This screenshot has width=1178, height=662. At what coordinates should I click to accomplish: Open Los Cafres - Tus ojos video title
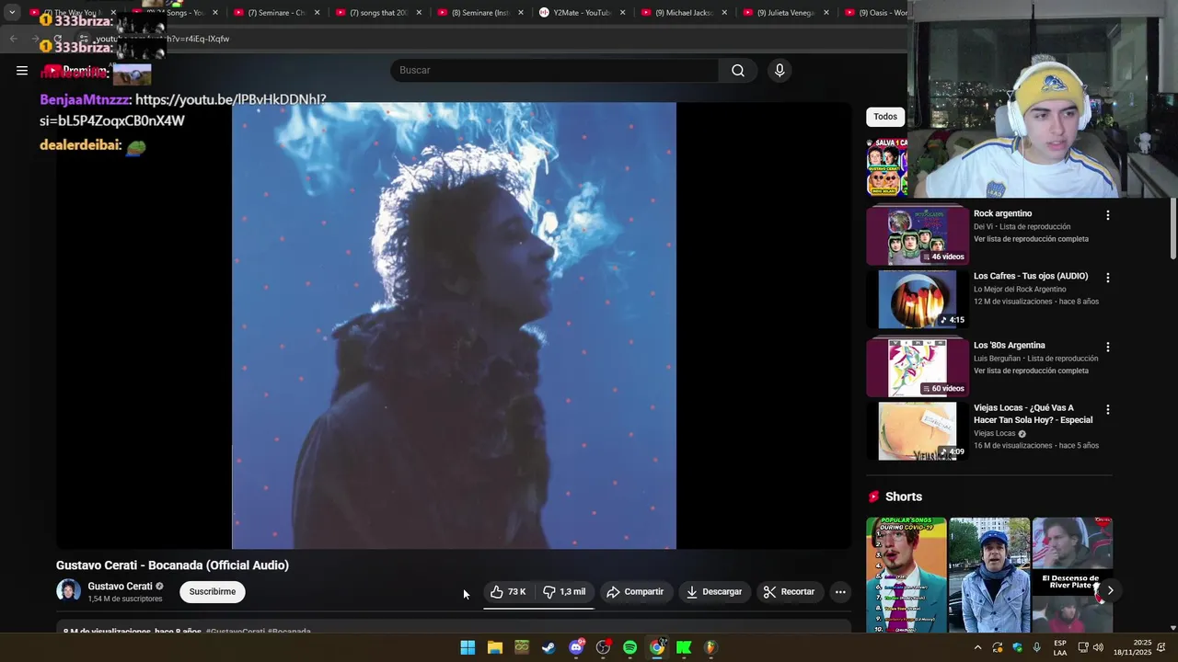pyautogui.click(x=1031, y=276)
